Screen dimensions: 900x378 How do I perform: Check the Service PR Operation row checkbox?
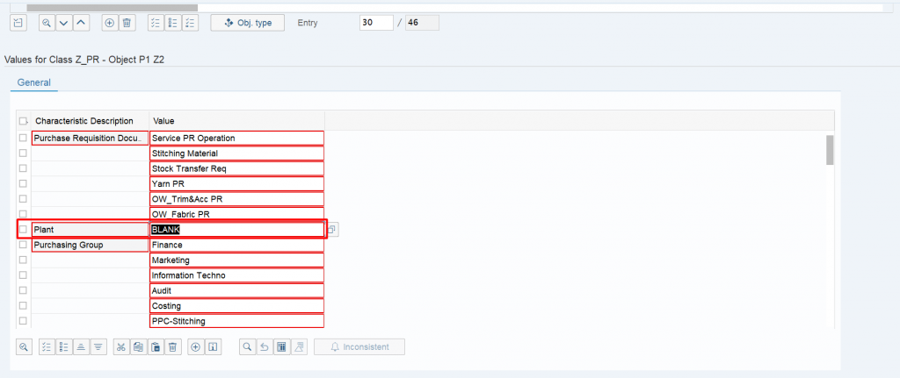pyautogui.click(x=23, y=138)
